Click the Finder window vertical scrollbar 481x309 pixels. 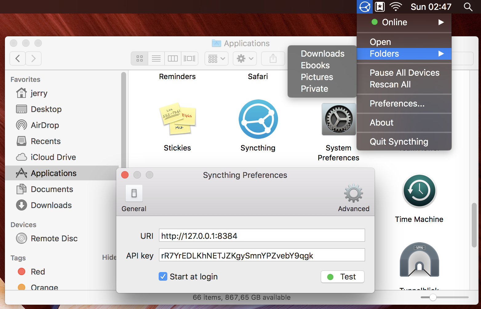tap(474, 225)
